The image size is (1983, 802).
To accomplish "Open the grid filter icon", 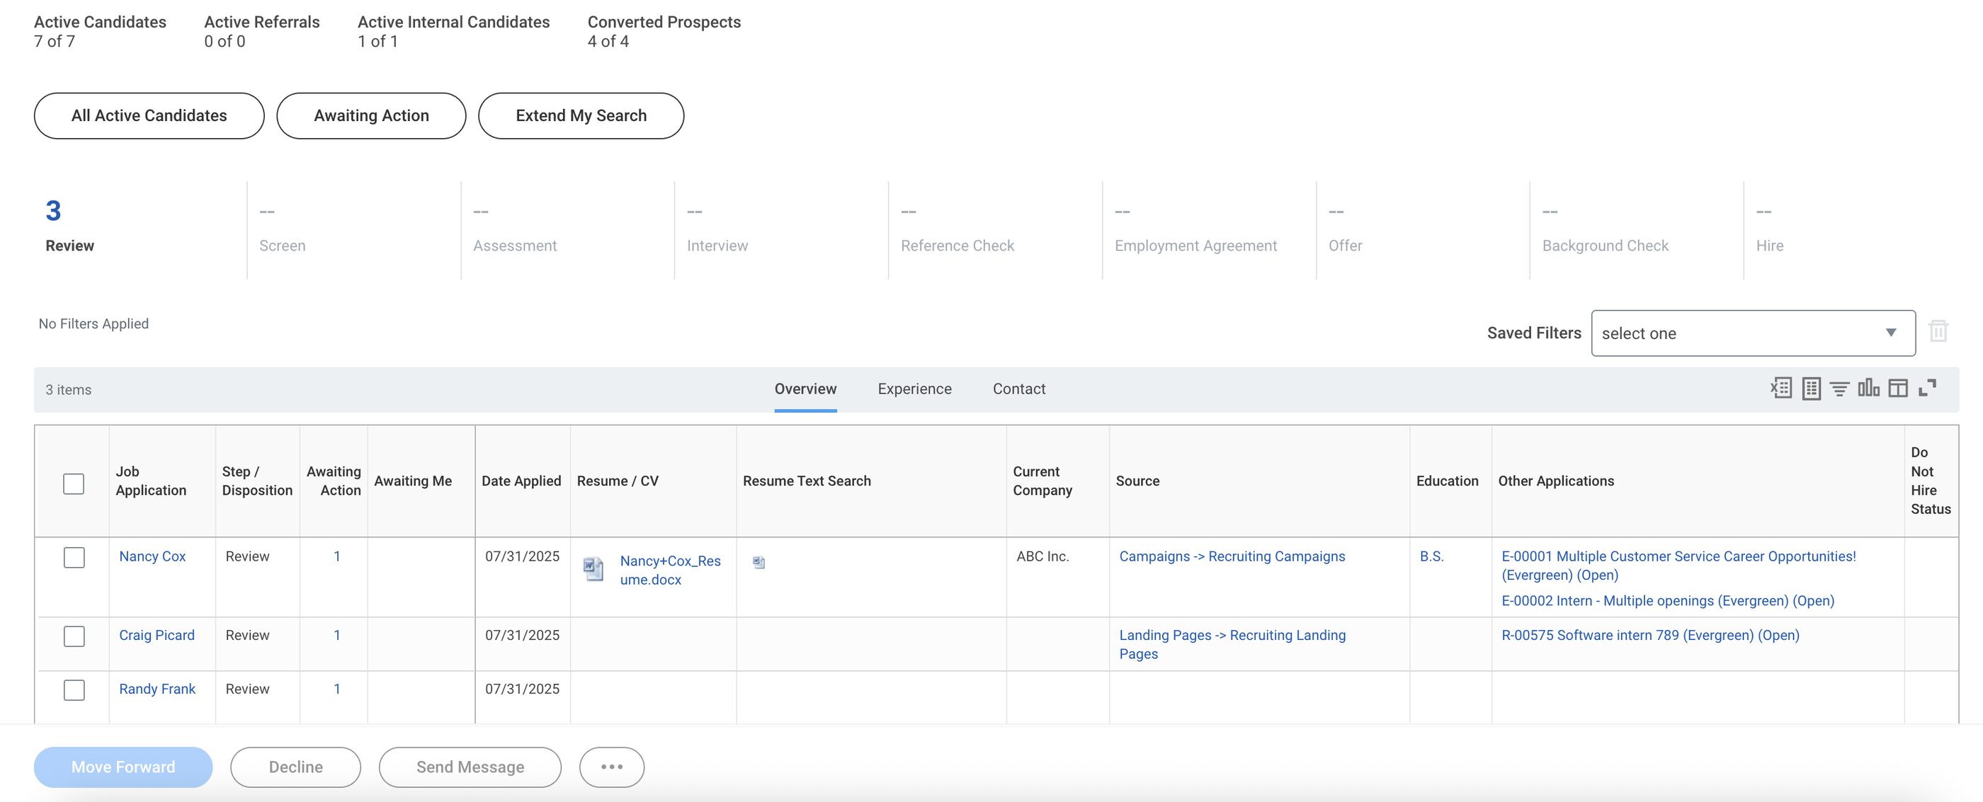I will [1840, 389].
